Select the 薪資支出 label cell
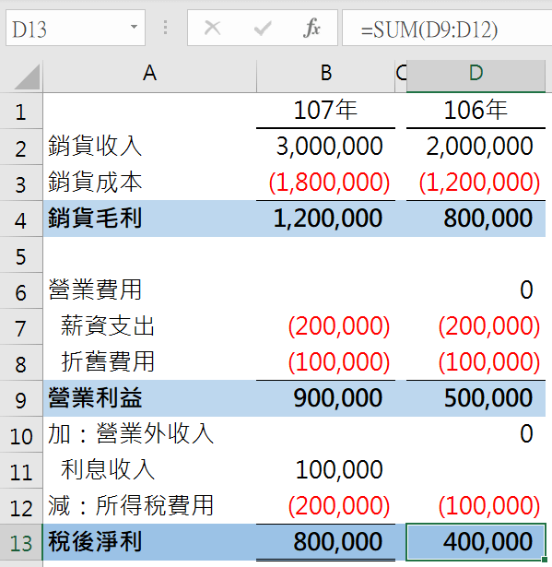The image size is (552, 567). click(149, 326)
